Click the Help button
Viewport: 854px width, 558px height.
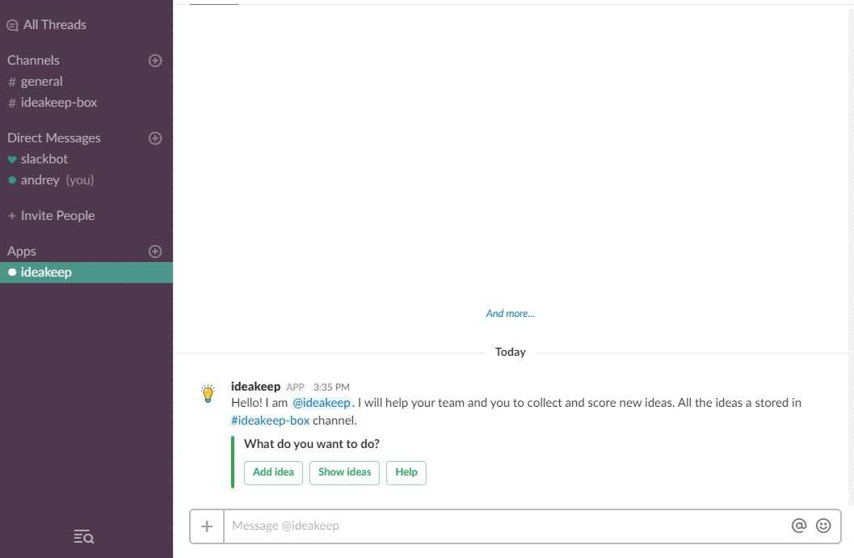[406, 472]
